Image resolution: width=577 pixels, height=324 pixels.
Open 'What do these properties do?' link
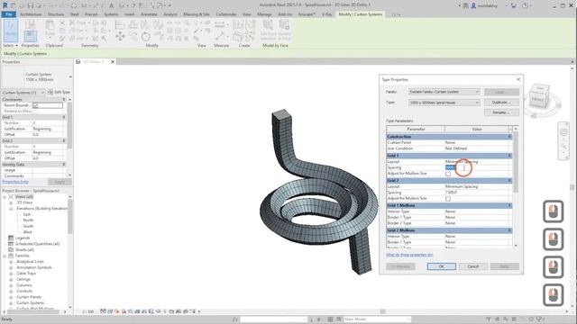(x=409, y=255)
